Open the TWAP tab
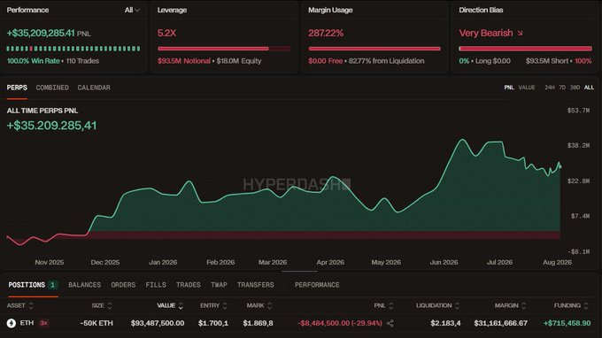602x338 pixels. (x=219, y=285)
